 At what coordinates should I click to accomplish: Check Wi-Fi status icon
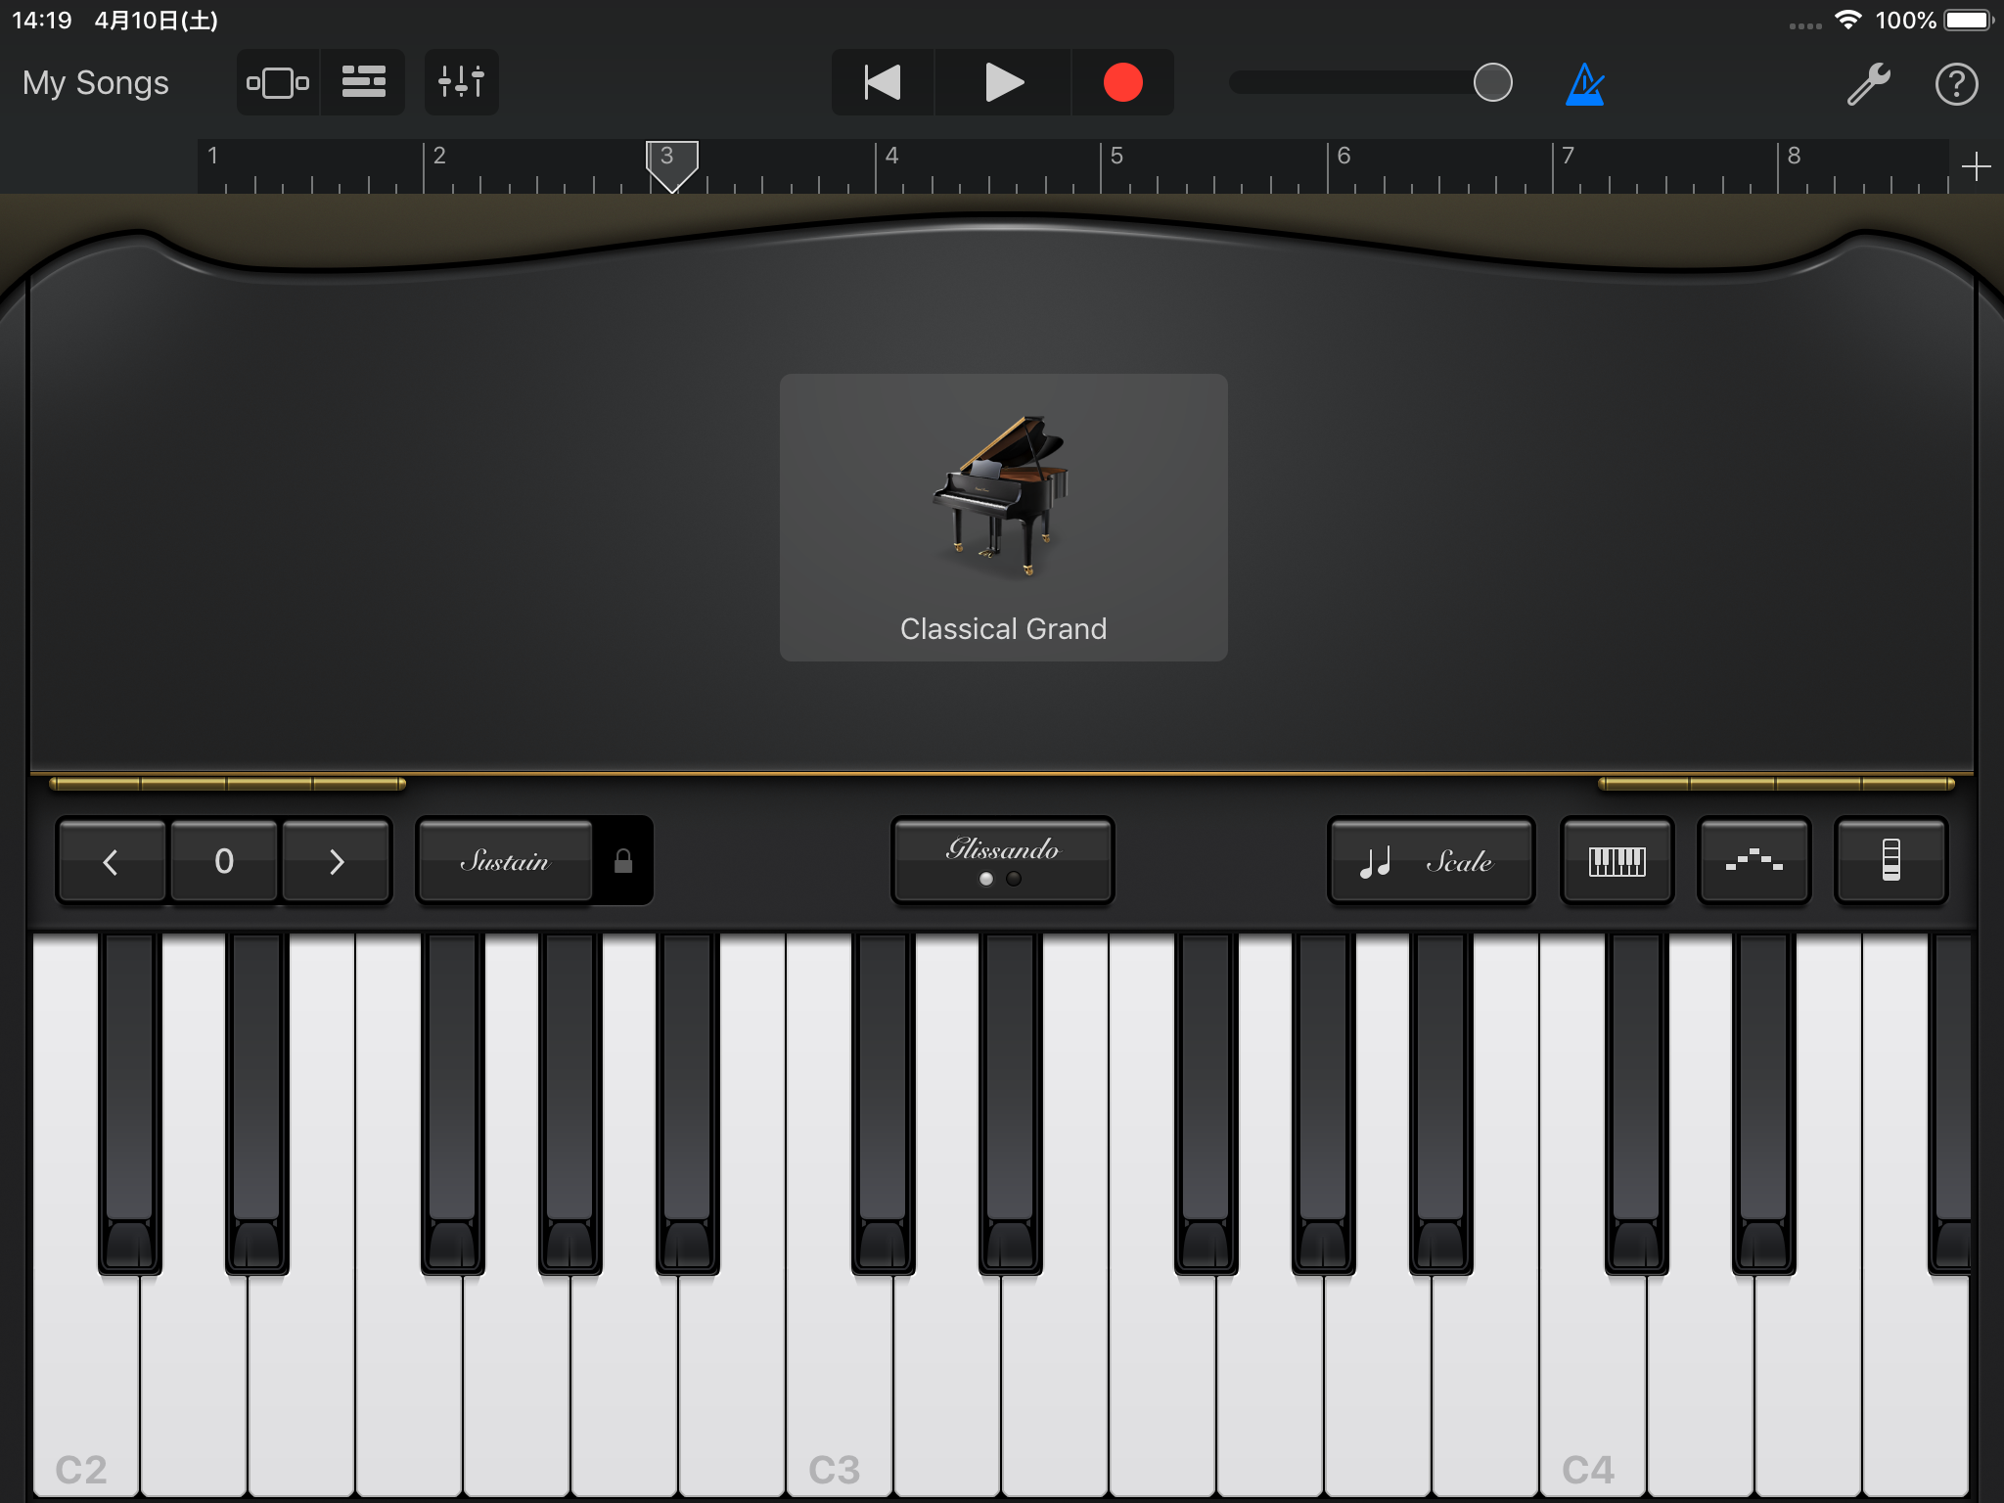(1847, 20)
